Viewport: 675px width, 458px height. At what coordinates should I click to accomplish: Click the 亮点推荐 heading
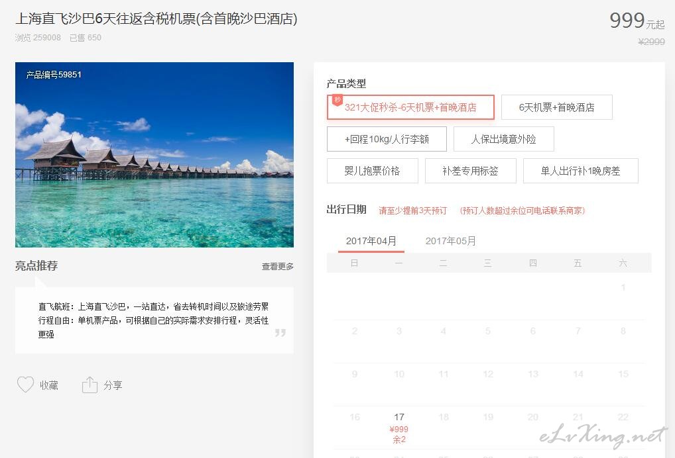coord(36,265)
